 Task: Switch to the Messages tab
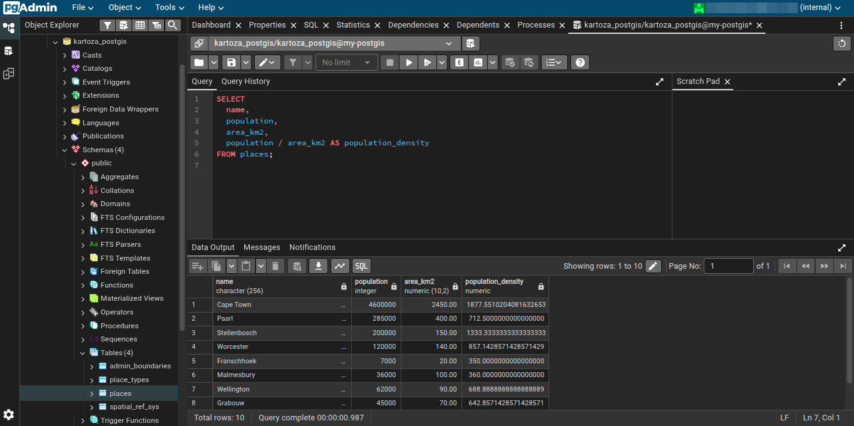[x=262, y=247]
